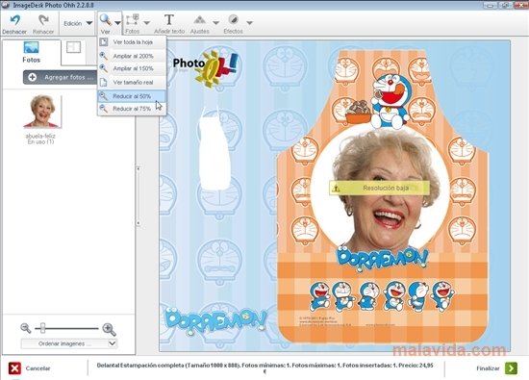Screen dimensions: 529x380
Task: Click the Efectos icon
Action: pyautogui.click(x=233, y=19)
